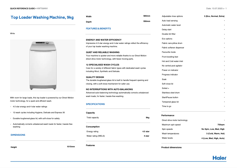The width and height of the screenshot is (237, 168).
Task: Click the Haier logo in the footer
Action: pyautogui.click(x=219, y=158)
